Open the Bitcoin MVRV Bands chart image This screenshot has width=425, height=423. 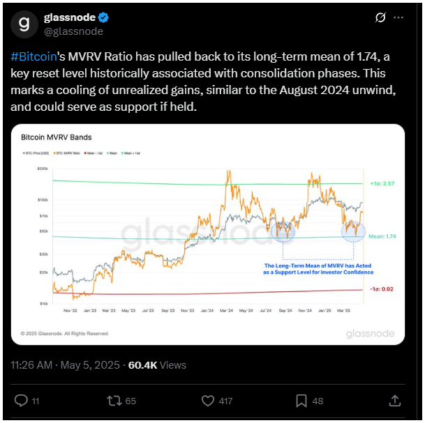[x=208, y=234]
